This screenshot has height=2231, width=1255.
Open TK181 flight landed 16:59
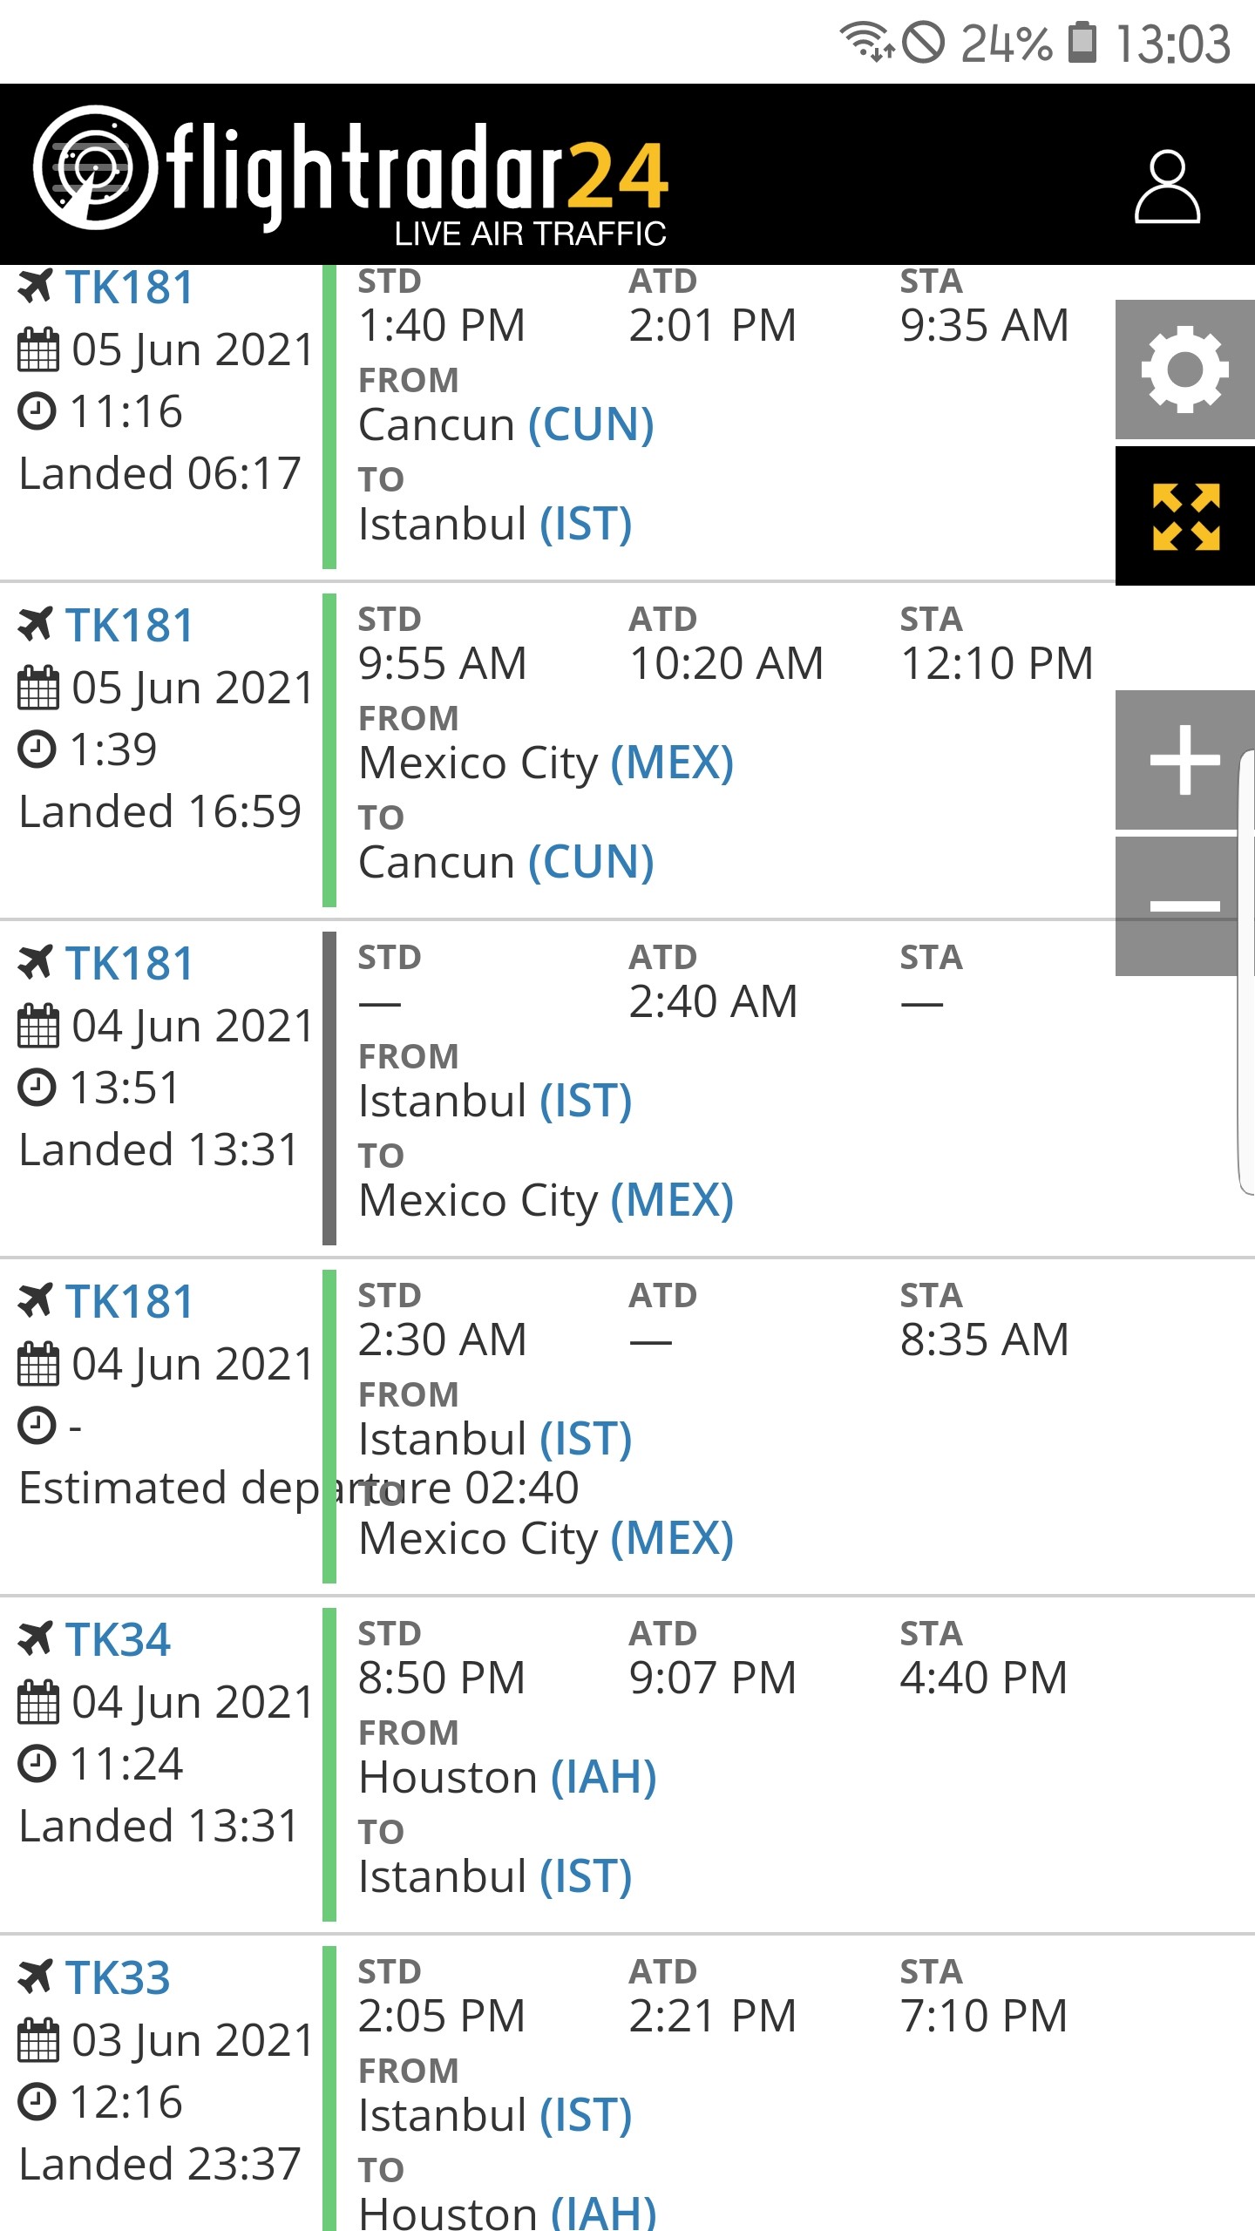[129, 626]
